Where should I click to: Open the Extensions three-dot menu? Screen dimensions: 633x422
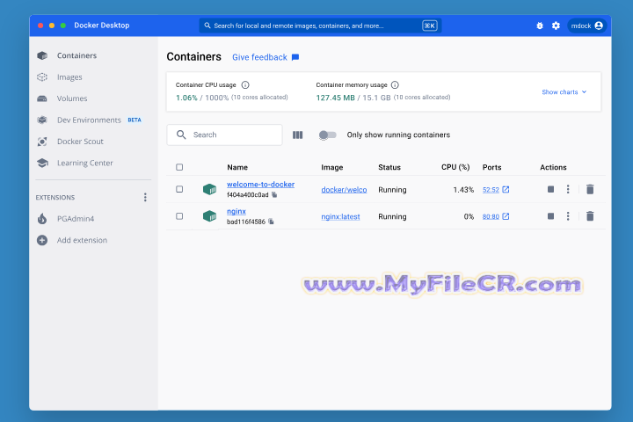click(145, 197)
